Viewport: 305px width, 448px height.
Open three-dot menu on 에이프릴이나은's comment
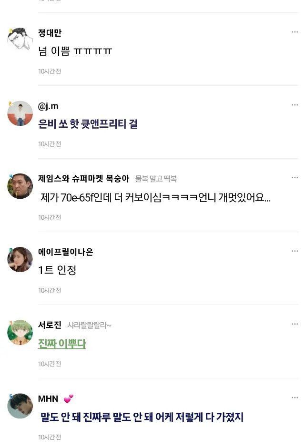point(295,251)
